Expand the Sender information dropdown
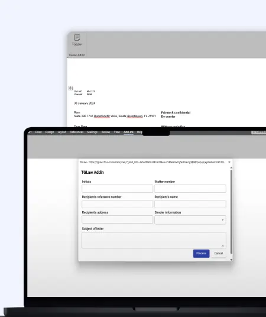The width and height of the screenshot is (266, 317). [x=190, y=220]
